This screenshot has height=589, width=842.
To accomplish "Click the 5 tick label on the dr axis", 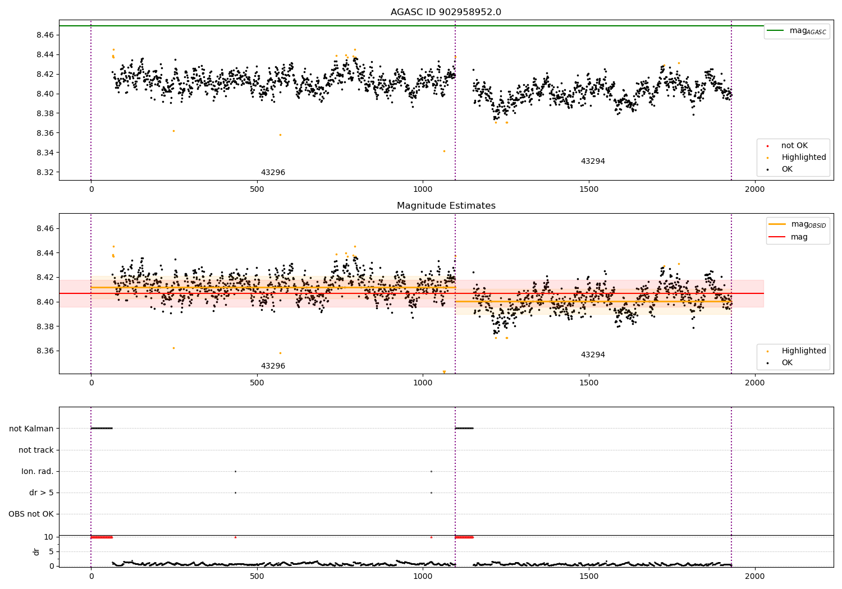I will click(51, 552).
